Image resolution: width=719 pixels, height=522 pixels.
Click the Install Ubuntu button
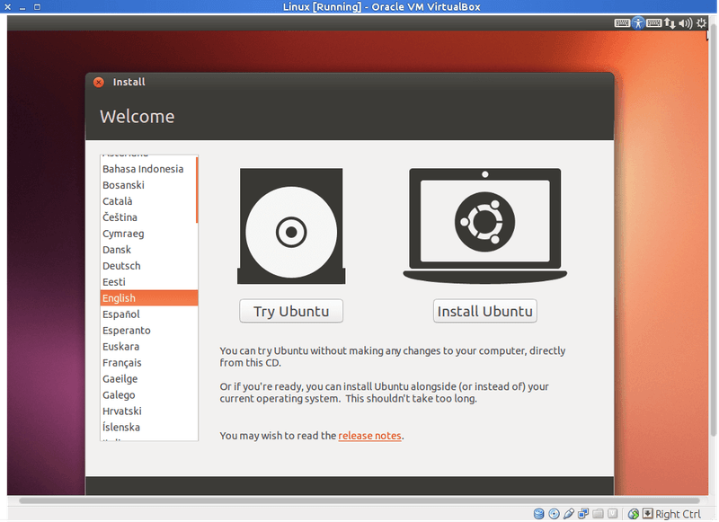click(484, 311)
